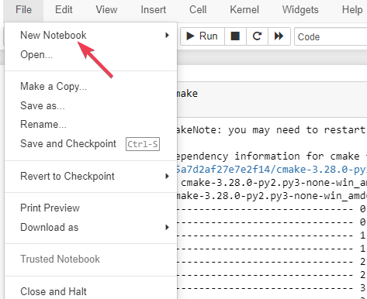Click Save and Checkpoint
The height and width of the screenshot is (299, 367).
pos(91,144)
